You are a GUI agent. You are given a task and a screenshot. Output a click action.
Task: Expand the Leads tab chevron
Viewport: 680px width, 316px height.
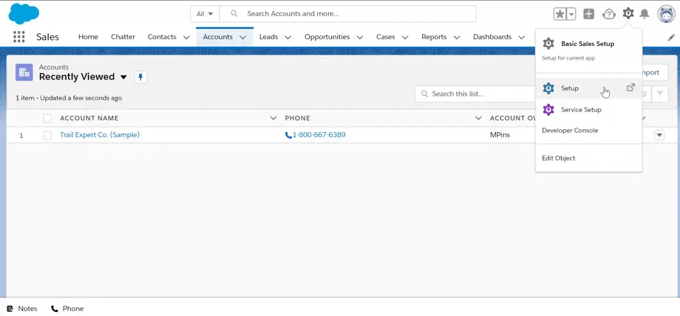pyautogui.click(x=288, y=37)
